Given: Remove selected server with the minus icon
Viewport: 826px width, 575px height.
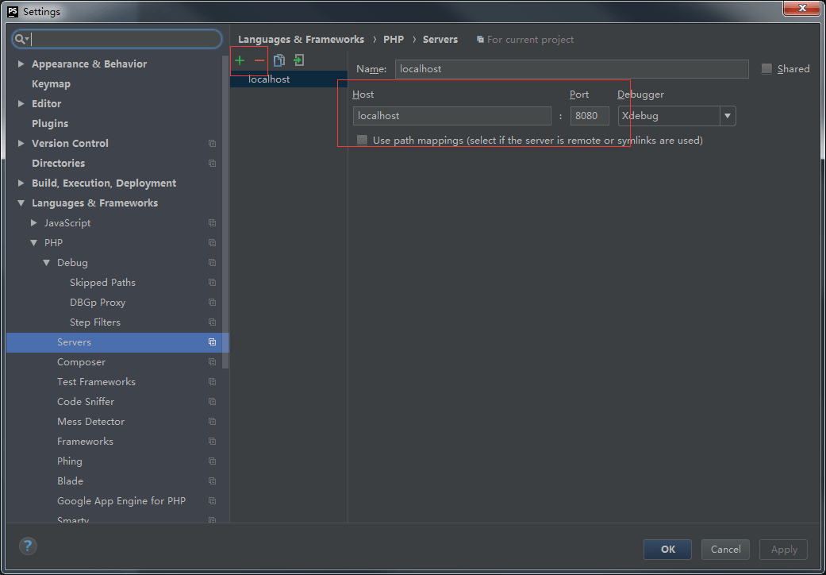Looking at the screenshot, I should (x=259, y=60).
